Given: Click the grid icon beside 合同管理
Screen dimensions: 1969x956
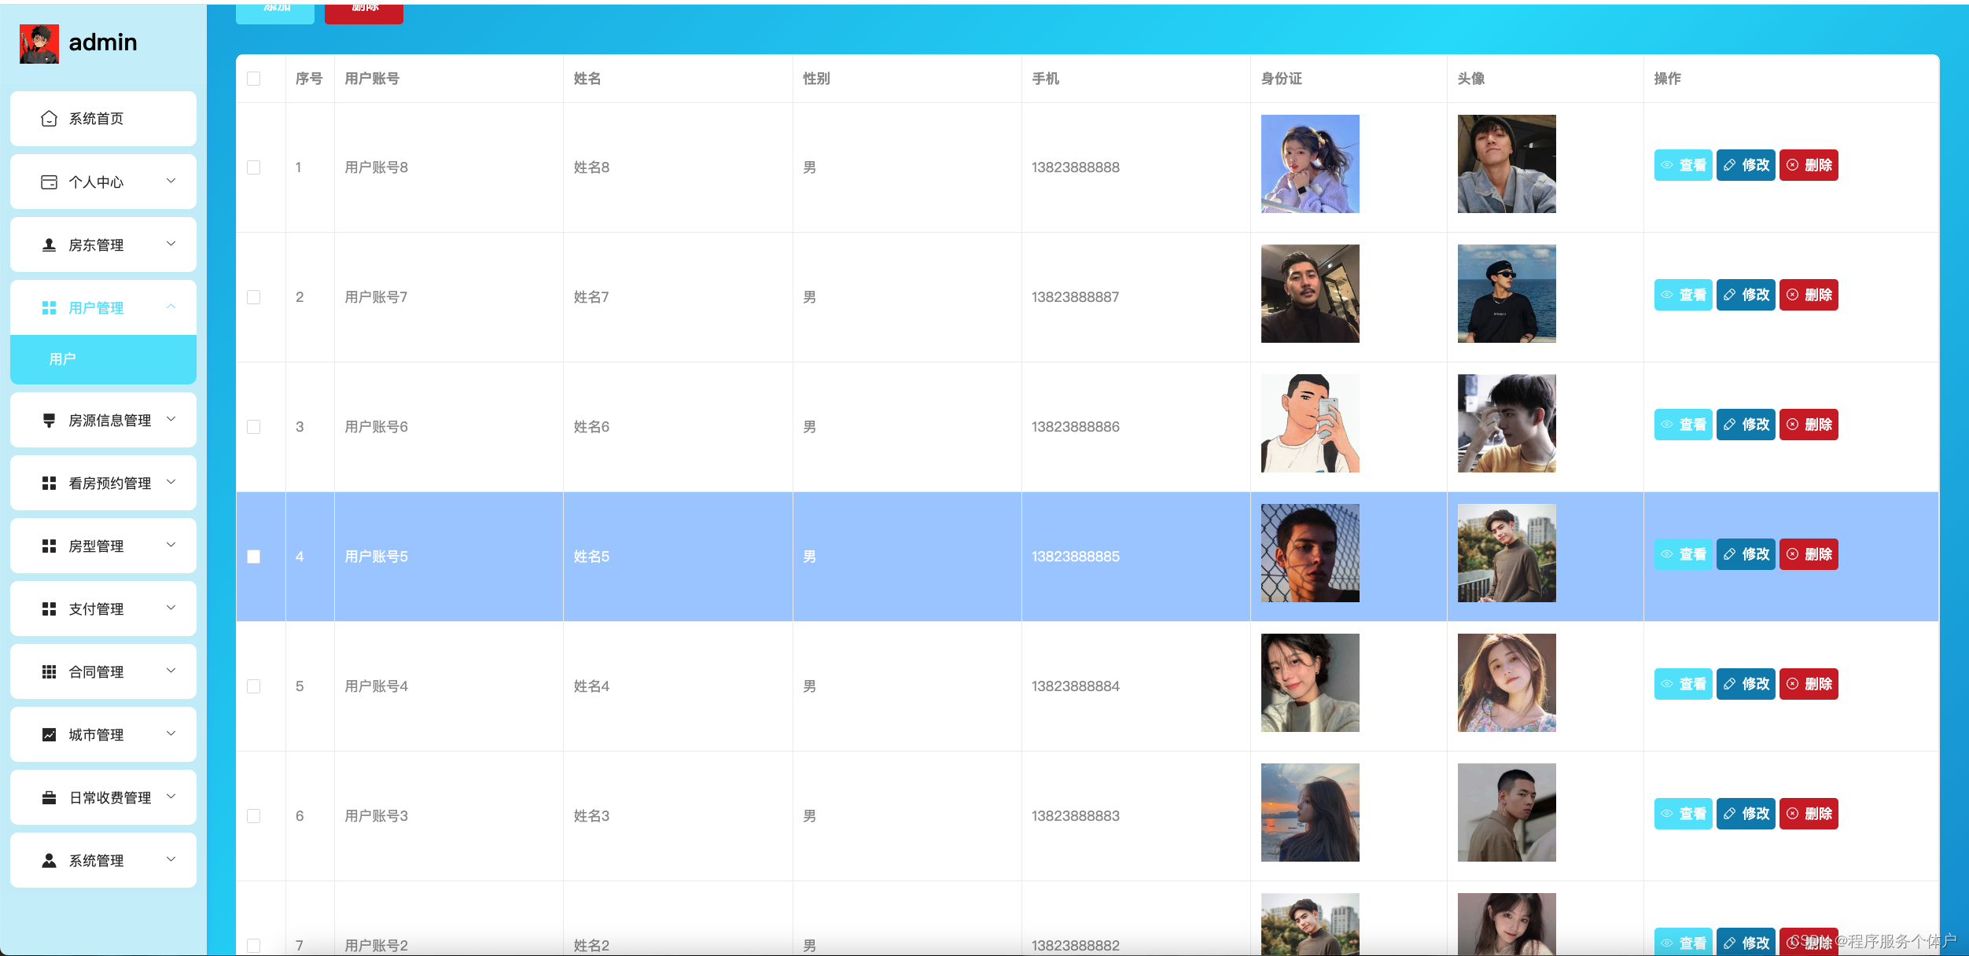Looking at the screenshot, I should (x=49, y=671).
